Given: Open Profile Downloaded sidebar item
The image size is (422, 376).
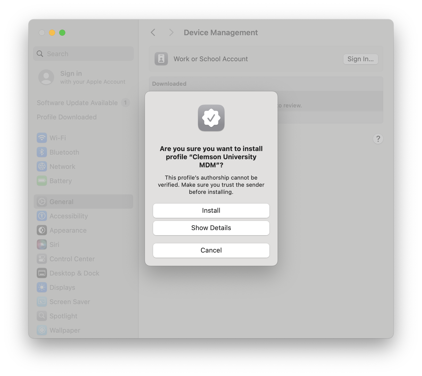Looking at the screenshot, I should [67, 117].
